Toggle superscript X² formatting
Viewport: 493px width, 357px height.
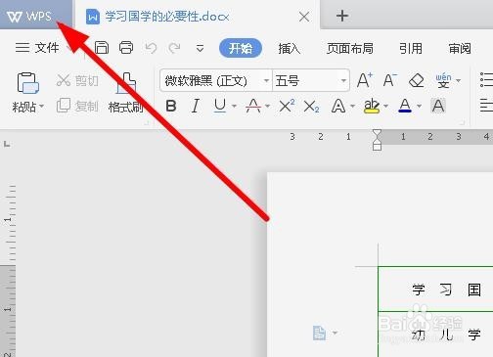coord(287,106)
